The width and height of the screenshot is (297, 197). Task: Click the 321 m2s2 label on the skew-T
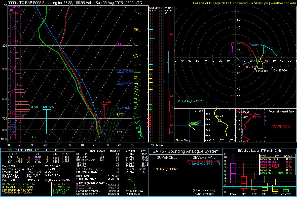[x=48, y=107]
